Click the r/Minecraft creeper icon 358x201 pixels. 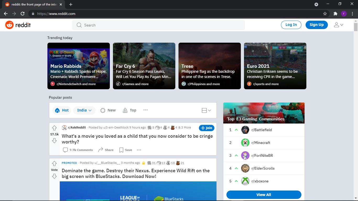click(245, 143)
